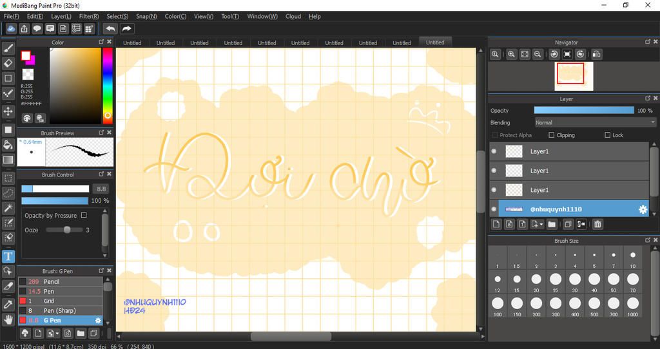Toggle Opacity by Pressure checkbox
Viewport: 660px width, 349px height.
84,215
